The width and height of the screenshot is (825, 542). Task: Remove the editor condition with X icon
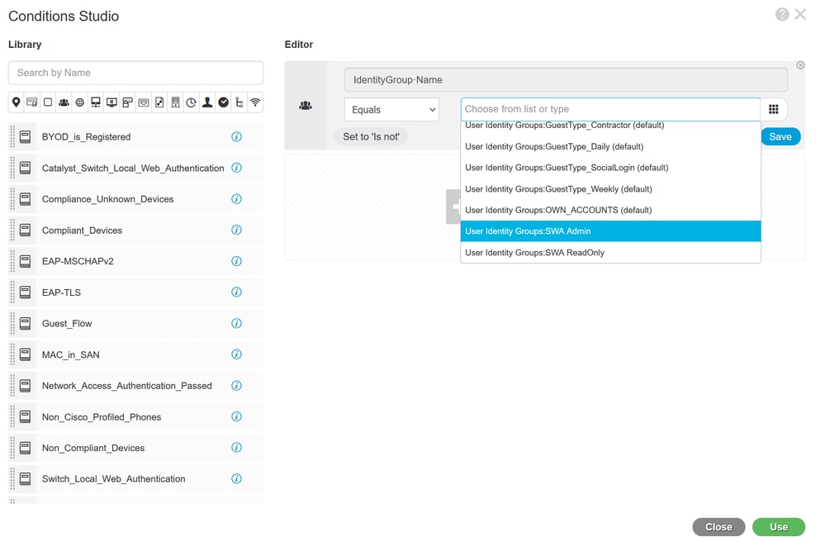(800, 65)
